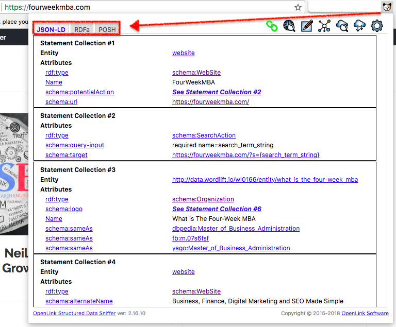
Task: Click 'required name=search_term_string' value text
Action: (x=223, y=145)
